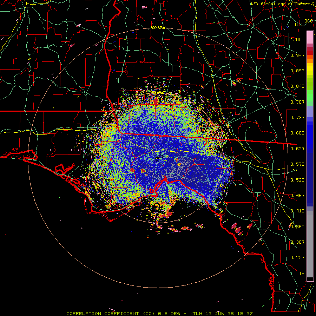The width and height of the screenshot is (316, 316).
Task: Select the 0.947 scale value
Action: coord(297,55)
